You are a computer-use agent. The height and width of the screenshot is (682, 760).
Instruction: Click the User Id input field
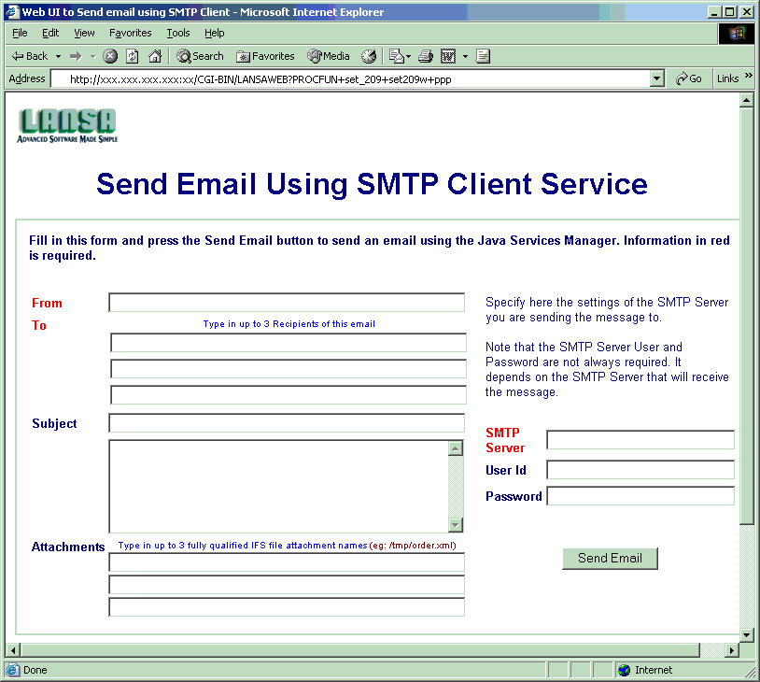tap(640, 470)
